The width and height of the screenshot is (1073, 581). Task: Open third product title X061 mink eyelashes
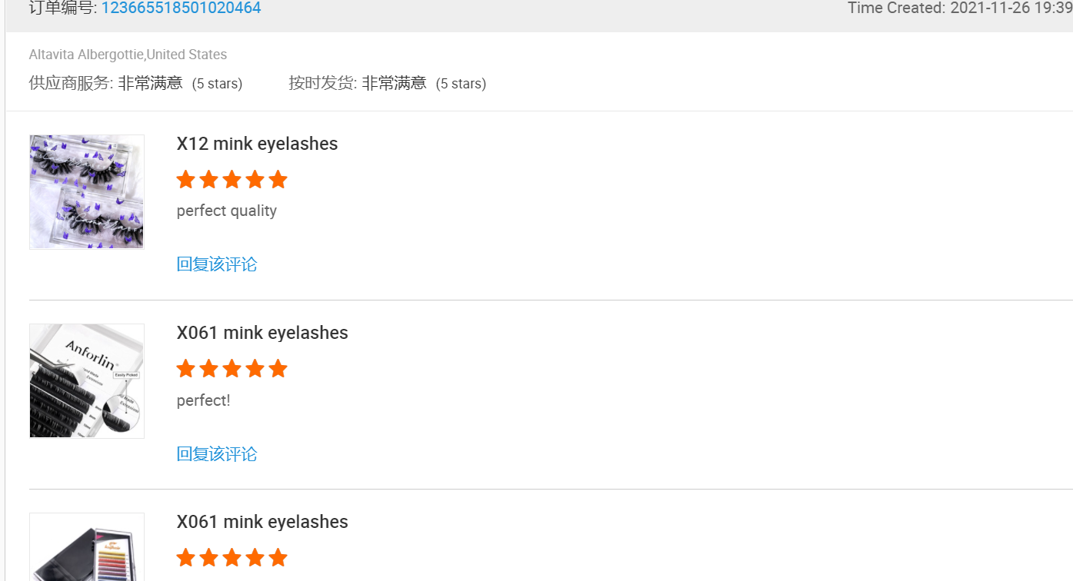(262, 522)
